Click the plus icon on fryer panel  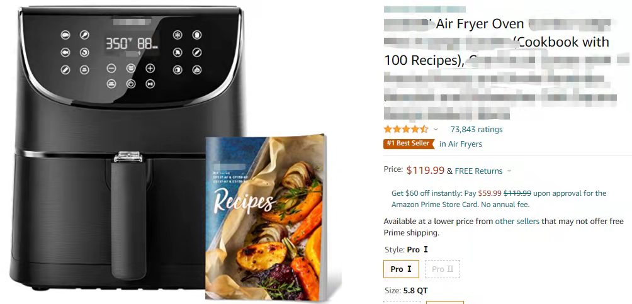point(150,68)
